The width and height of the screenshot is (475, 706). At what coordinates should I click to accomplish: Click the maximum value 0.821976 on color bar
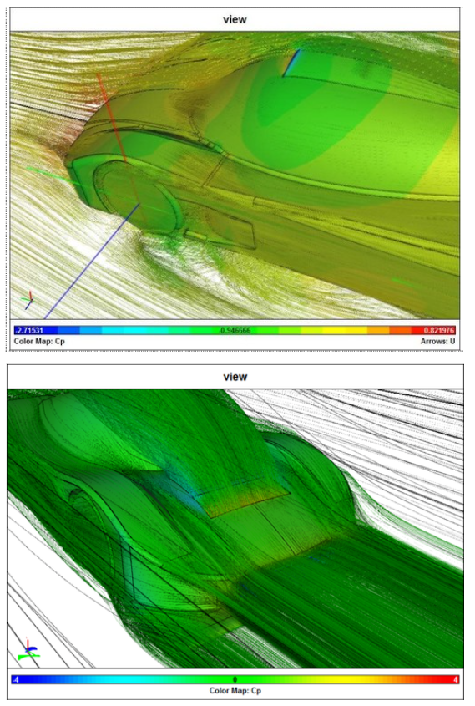[x=439, y=330]
